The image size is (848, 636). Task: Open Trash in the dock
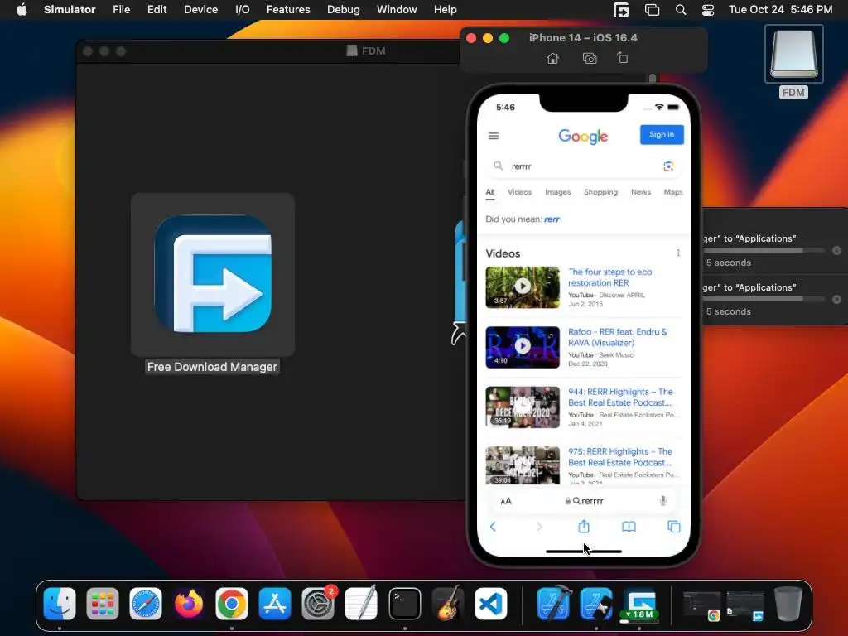point(788,604)
